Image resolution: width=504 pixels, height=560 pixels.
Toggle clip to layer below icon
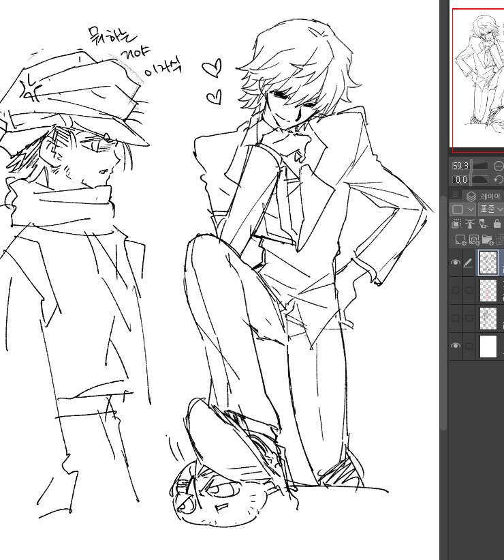tap(456, 224)
